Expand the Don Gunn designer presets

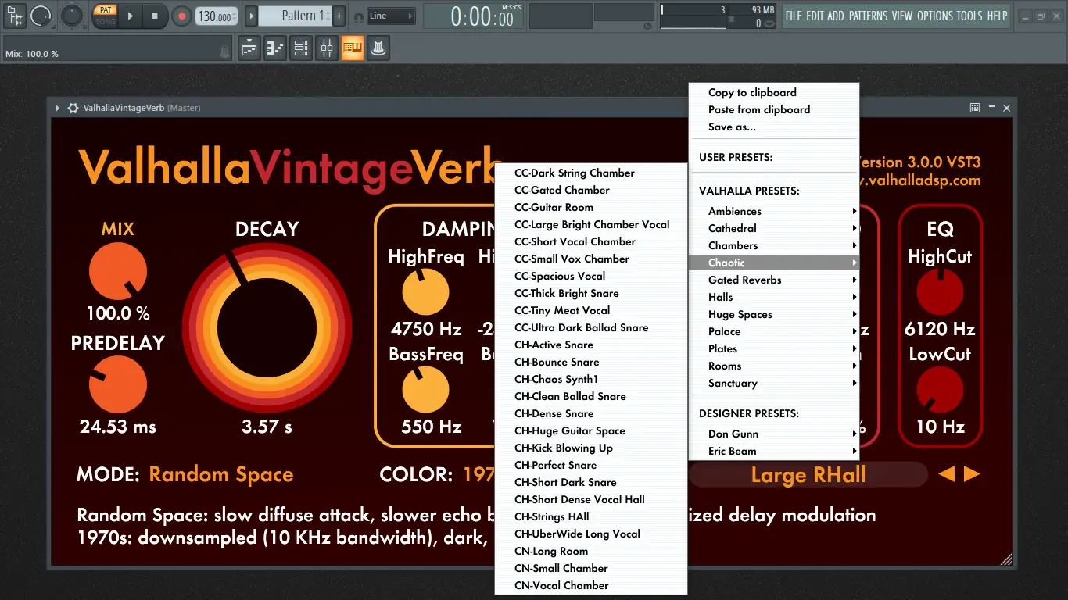point(774,434)
